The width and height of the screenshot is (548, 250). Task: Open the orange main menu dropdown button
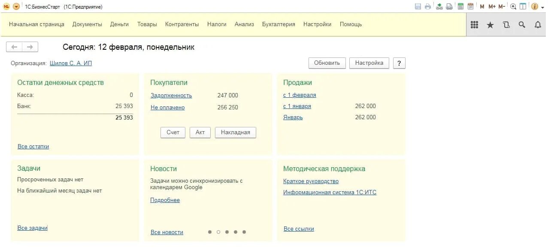click(16, 6)
